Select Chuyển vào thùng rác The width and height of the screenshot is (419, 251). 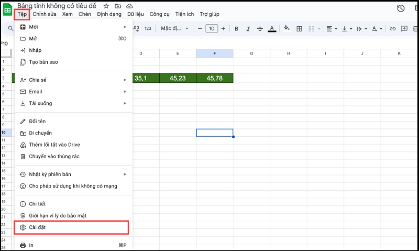(73, 156)
